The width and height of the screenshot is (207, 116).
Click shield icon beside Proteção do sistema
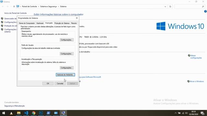coord(2,26)
